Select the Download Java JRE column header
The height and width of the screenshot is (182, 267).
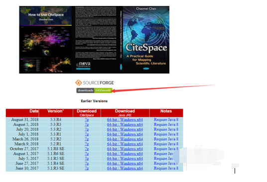tap(125, 113)
